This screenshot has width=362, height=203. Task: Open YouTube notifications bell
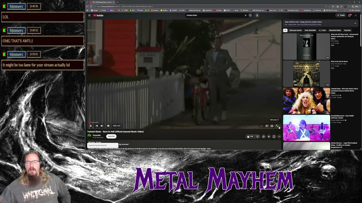[350, 15]
